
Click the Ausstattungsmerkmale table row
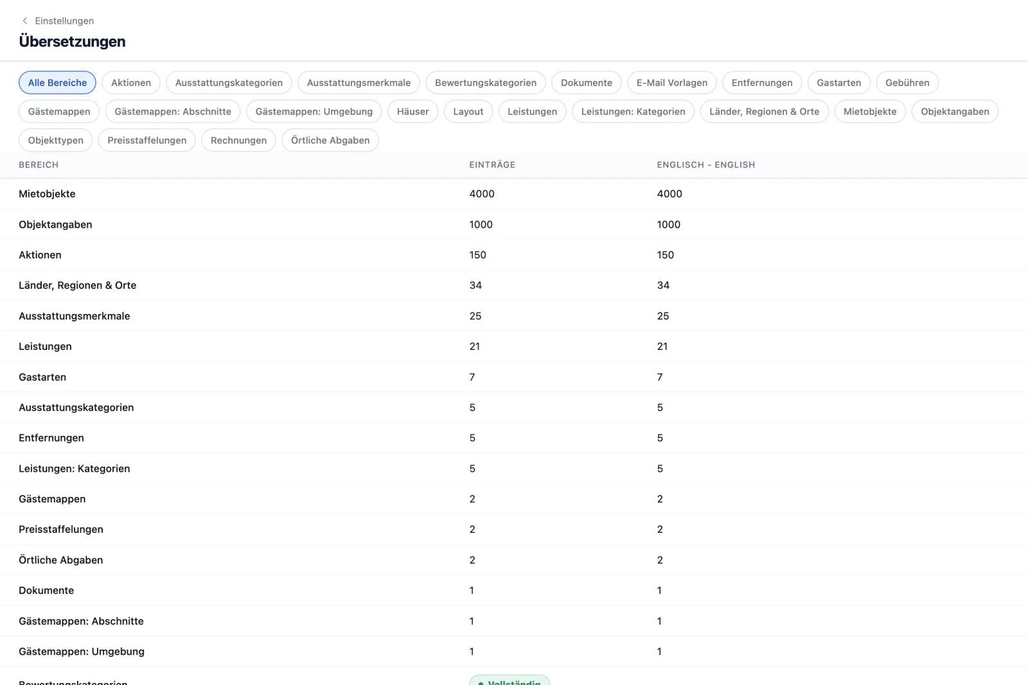[x=514, y=316]
